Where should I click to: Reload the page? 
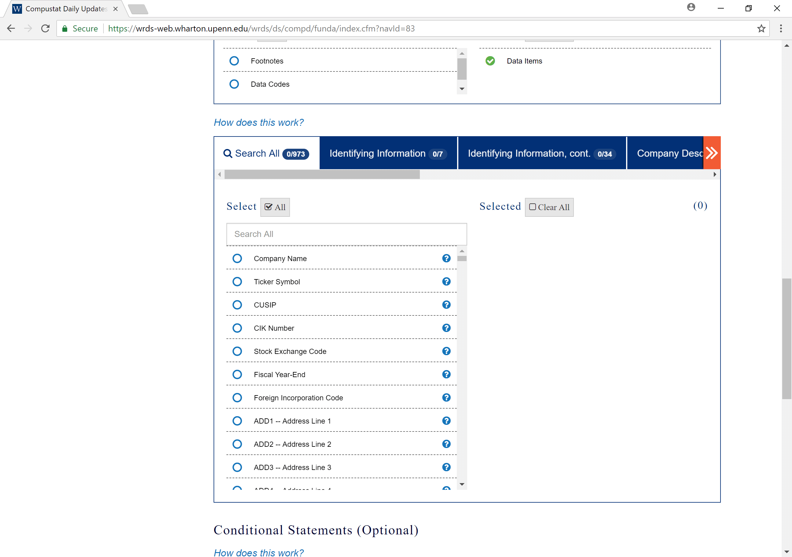pos(45,29)
